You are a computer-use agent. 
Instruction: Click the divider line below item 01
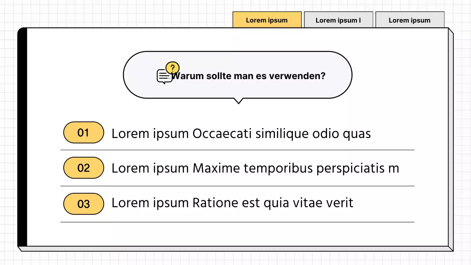pyautogui.click(x=237, y=150)
